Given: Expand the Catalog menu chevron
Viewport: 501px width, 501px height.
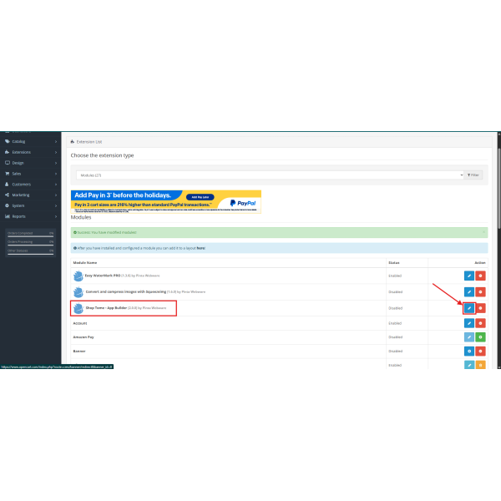Looking at the screenshot, I should pos(56,142).
